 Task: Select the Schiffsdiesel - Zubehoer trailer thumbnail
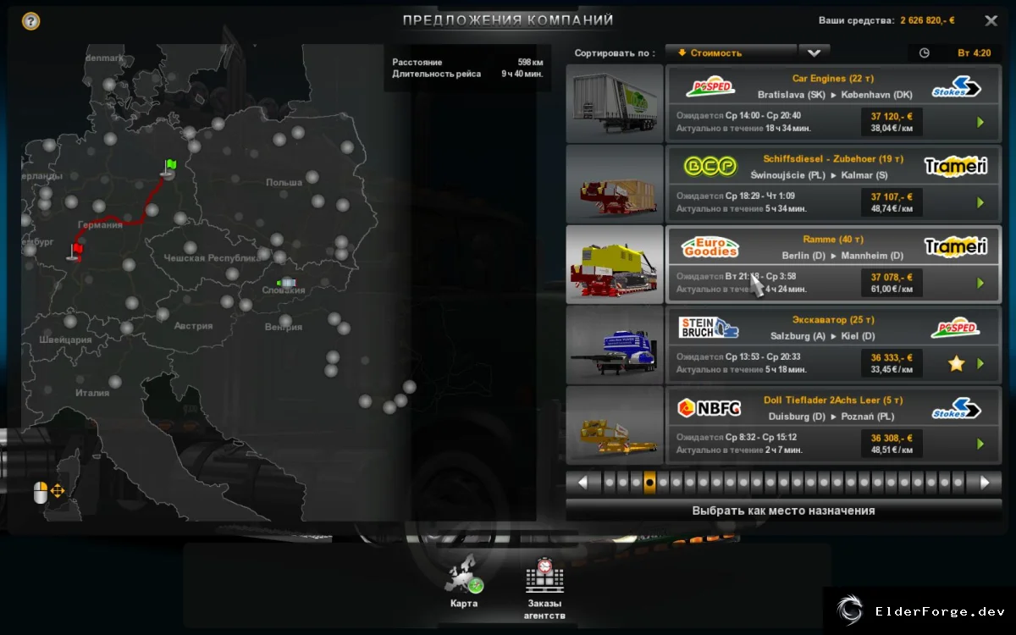[615, 184]
